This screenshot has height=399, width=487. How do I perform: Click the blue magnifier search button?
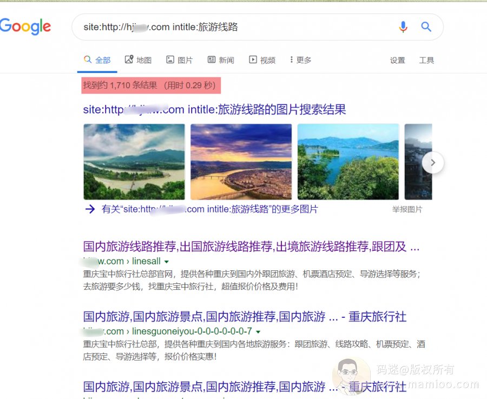[x=426, y=27]
